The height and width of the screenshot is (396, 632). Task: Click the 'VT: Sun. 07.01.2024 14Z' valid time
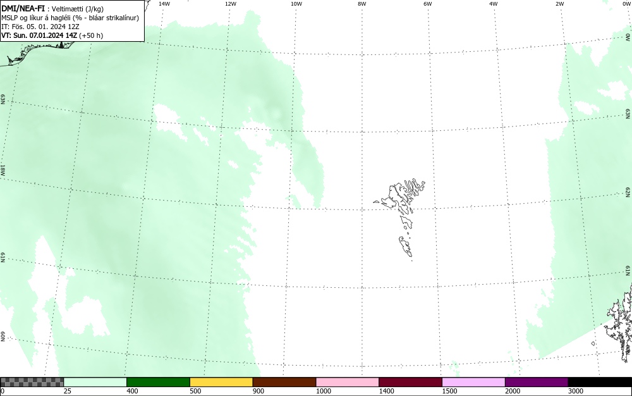(x=39, y=35)
